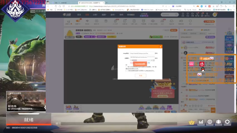
Task: Select the 首页 nav item
Action: (x=79, y=14)
